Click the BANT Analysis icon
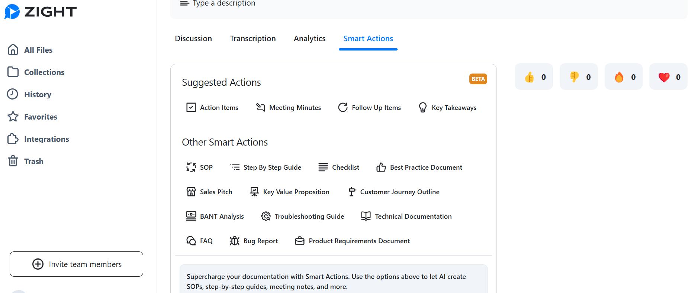 [x=191, y=216]
